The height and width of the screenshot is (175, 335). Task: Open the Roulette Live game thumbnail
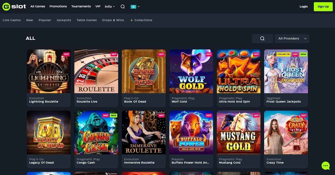(x=96, y=71)
